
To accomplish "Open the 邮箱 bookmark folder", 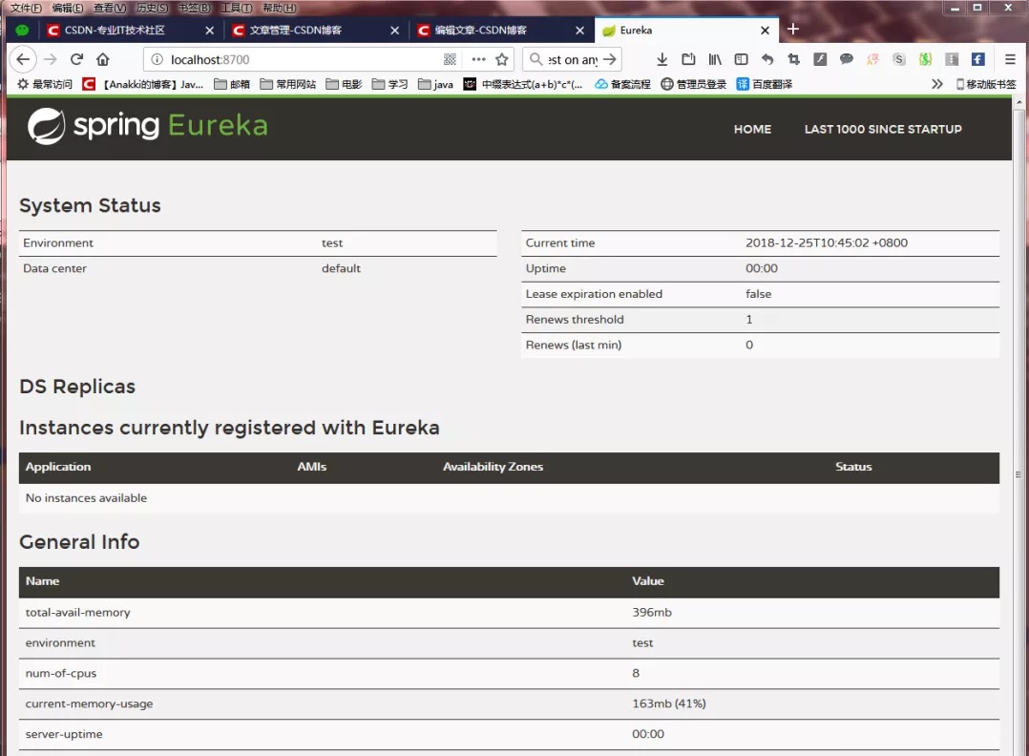I will (232, 84).
